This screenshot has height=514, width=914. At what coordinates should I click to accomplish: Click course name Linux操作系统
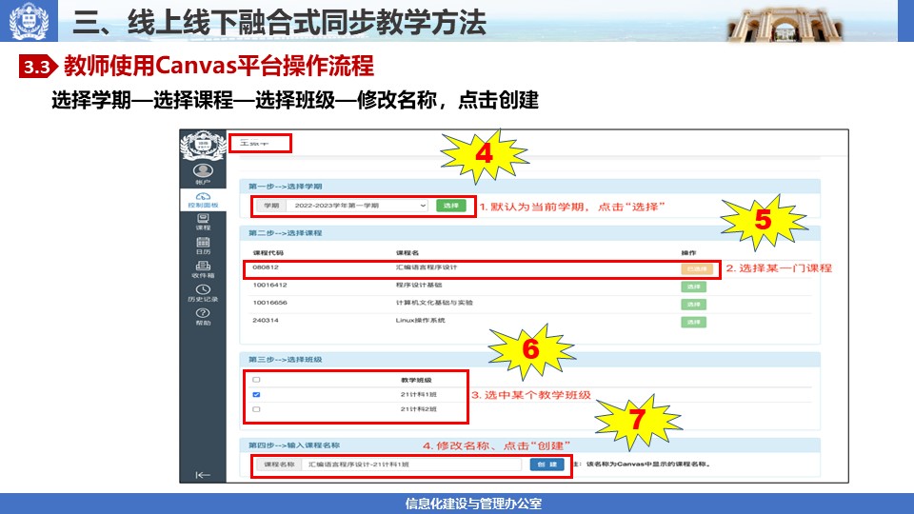tap(420, 320)
